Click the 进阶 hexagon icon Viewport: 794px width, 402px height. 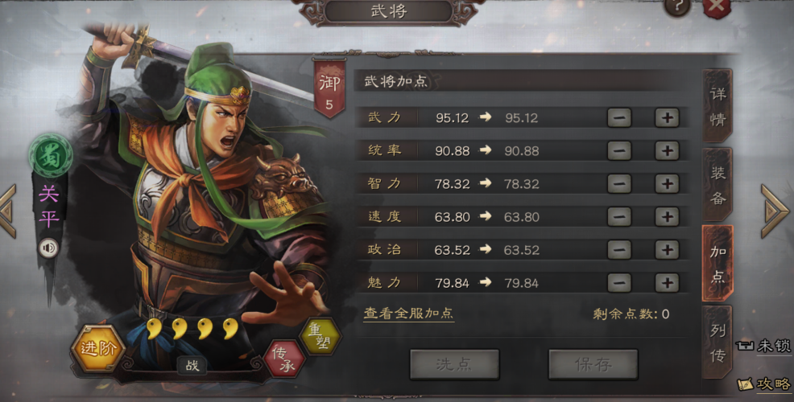[98, 348]
